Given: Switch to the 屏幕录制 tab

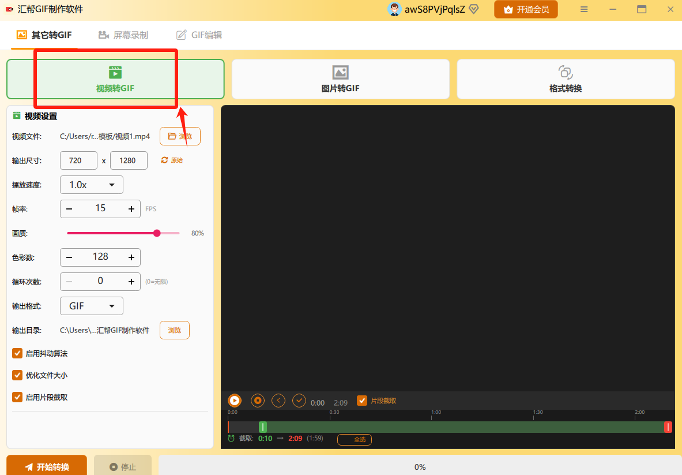Looking at the screenshot, I should click(x=123, y=35).
